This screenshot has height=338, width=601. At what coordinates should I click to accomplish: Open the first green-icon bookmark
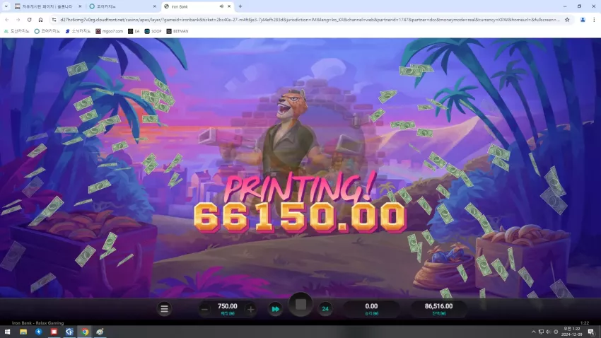pos(16,31)
